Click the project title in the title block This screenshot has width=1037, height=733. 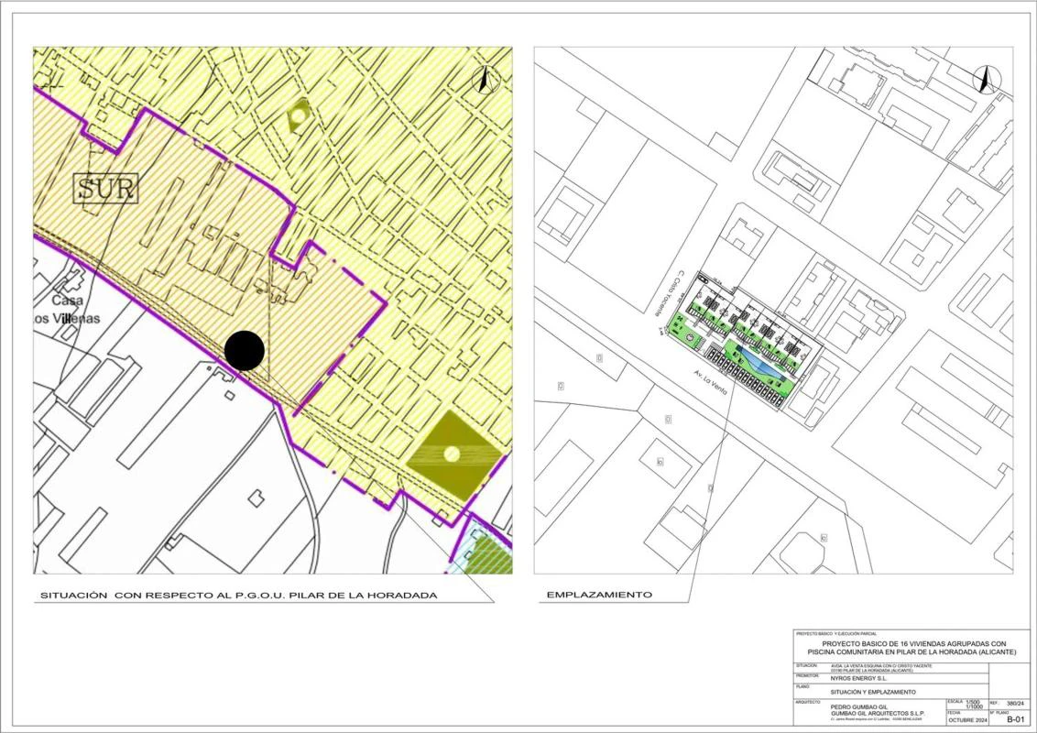pos(912,648)
